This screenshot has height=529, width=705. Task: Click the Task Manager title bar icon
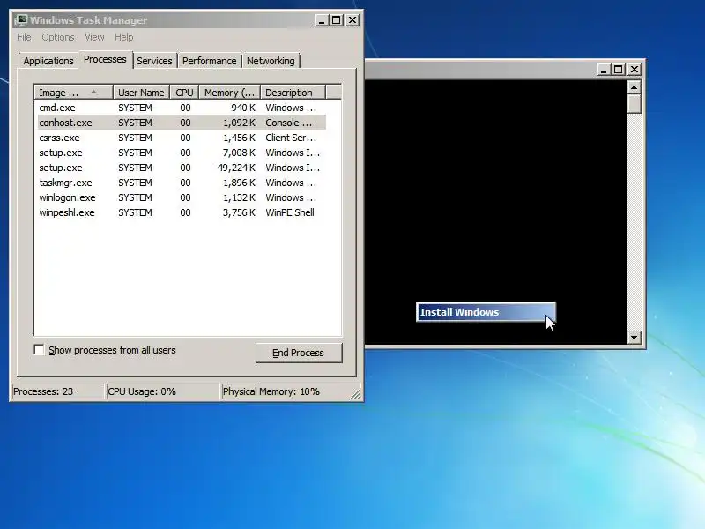20,20
